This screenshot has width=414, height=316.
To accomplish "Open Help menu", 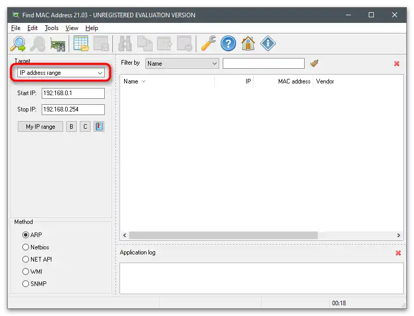I will click(x=92, y=28).
